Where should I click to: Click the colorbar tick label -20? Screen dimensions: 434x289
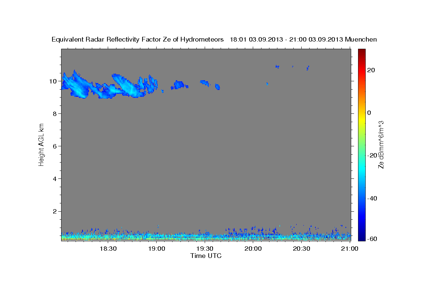click(x=372, y=155)
